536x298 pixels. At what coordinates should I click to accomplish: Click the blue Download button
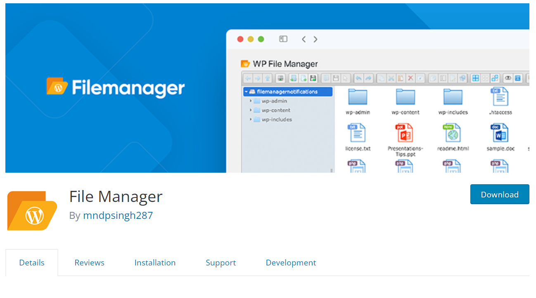click(500, 194)
